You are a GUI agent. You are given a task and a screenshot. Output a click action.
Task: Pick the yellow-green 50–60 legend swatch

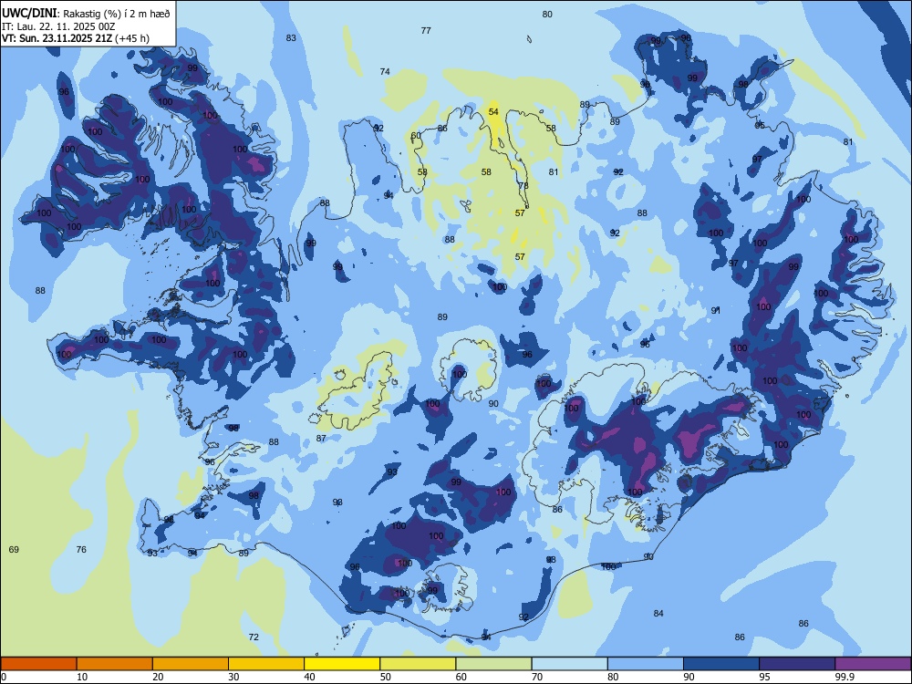[x=418, y=664]
